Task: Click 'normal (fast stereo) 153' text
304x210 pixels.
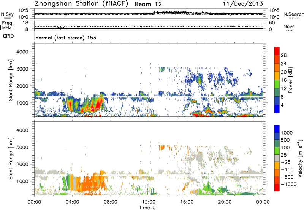Action: [66, 38]
